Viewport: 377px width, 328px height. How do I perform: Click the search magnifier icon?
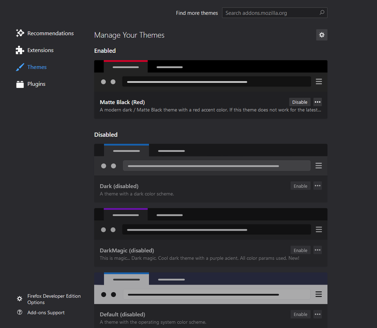pos(322,12)
